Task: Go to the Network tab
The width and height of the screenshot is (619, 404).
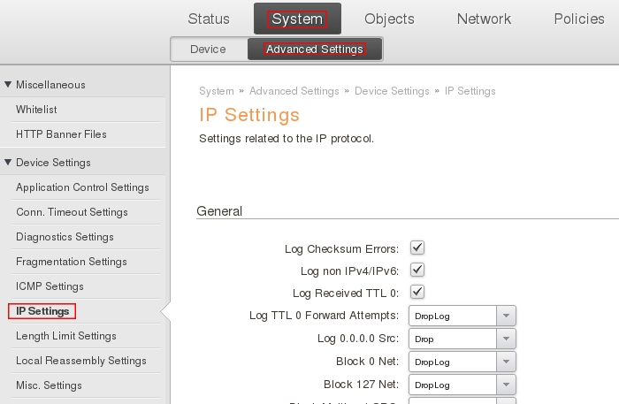Action: 484,19
